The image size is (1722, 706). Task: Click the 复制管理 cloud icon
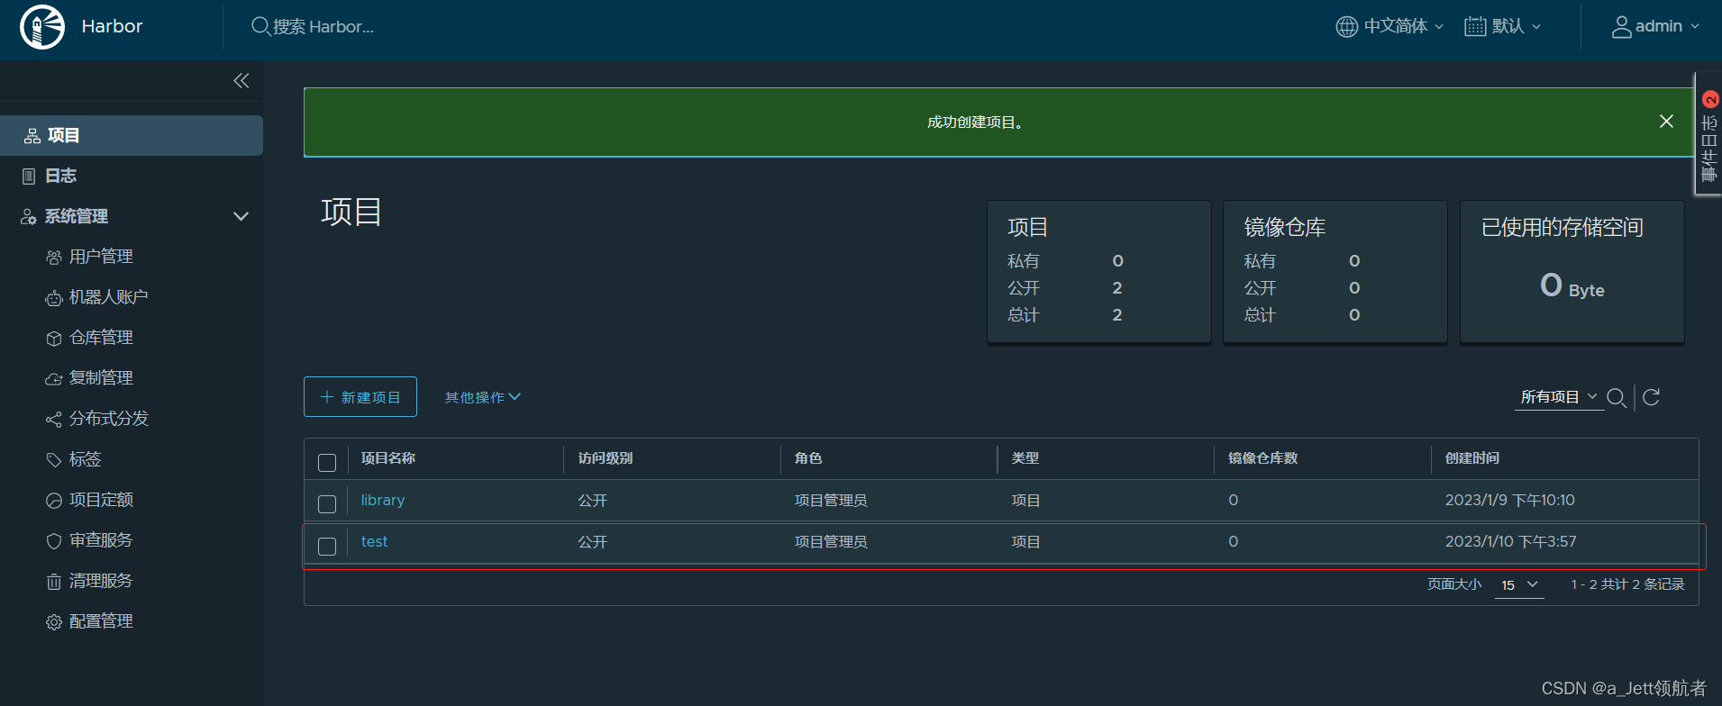(54, 379)
